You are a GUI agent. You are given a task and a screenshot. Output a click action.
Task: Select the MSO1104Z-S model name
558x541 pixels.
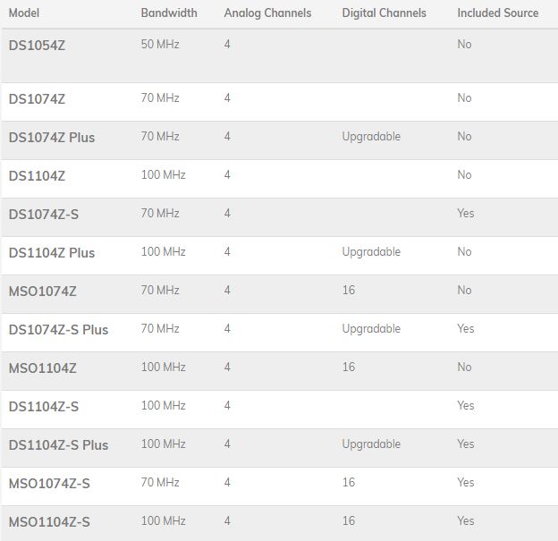click(x=49, y=522)
